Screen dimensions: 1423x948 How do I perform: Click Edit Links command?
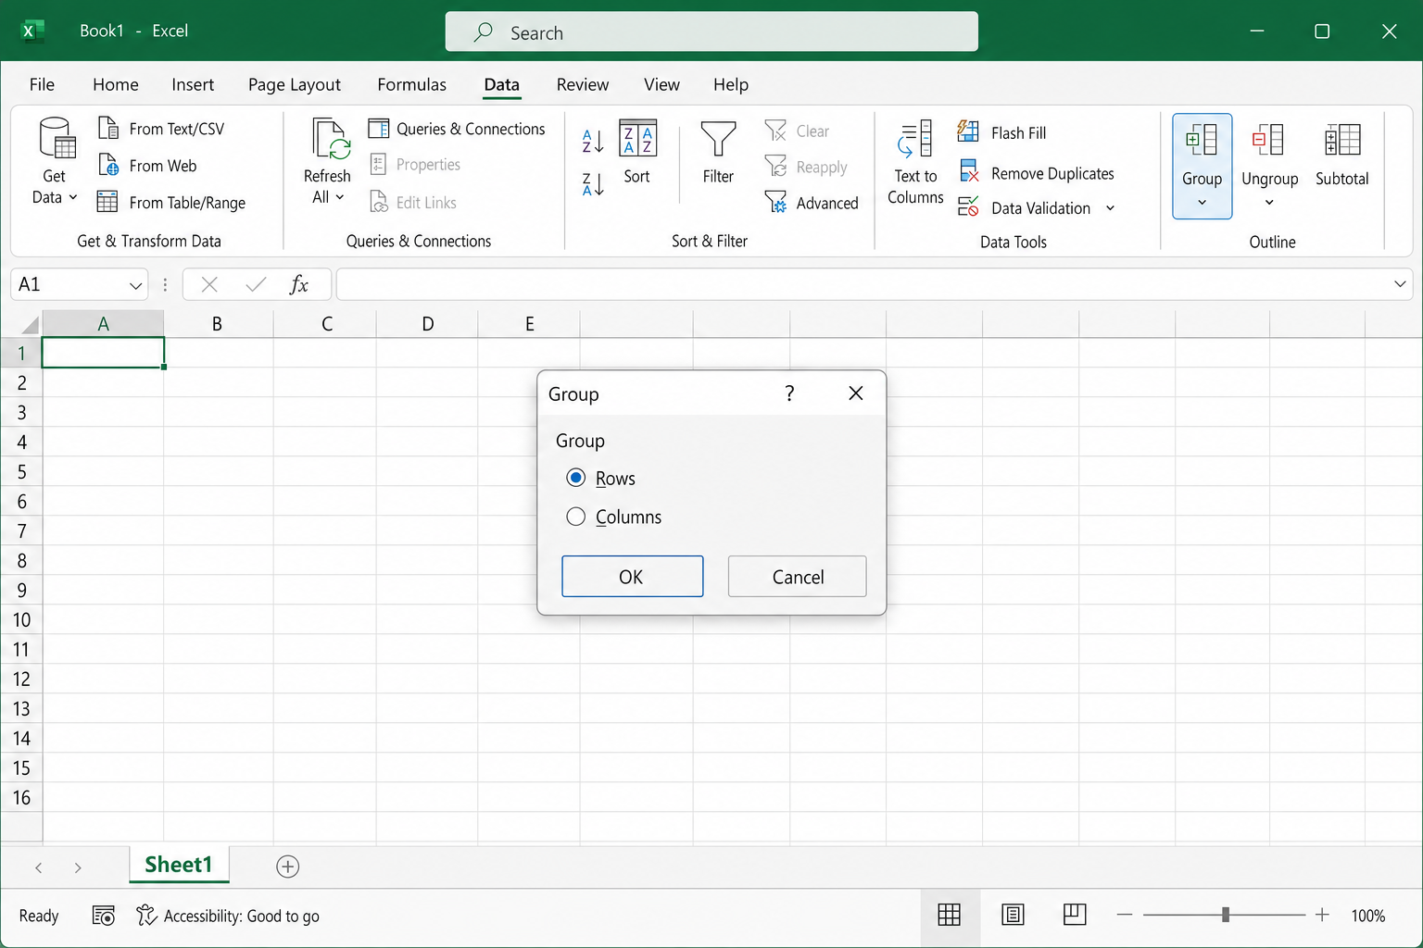click(413, 203)
